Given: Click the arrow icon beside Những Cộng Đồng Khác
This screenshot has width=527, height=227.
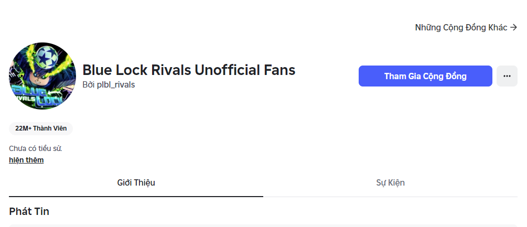Looking at the screenshot, I should [513, 28].
